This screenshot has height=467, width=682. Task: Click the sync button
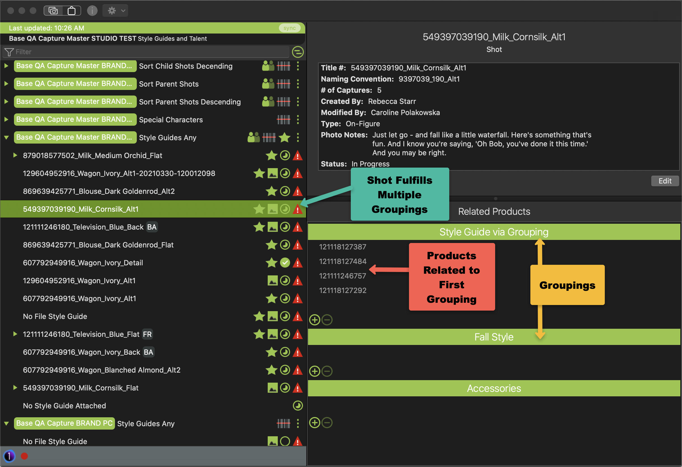(x=289, y=28)
